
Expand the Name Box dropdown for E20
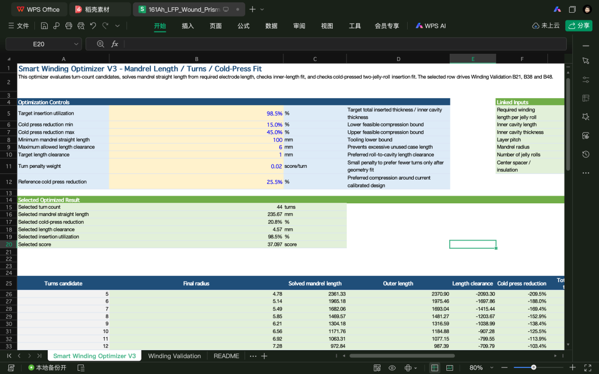click(76, 44)
